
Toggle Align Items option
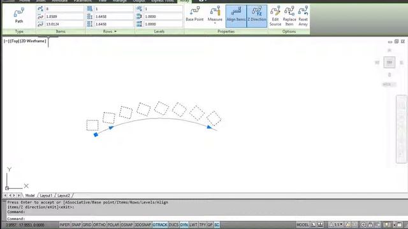click(x=236, y=16)
